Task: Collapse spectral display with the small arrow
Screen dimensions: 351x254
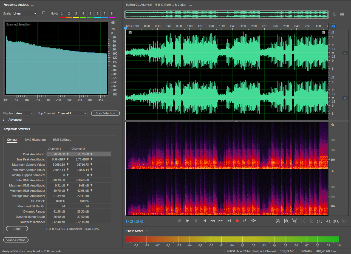Action: click(x=343, y=121)
